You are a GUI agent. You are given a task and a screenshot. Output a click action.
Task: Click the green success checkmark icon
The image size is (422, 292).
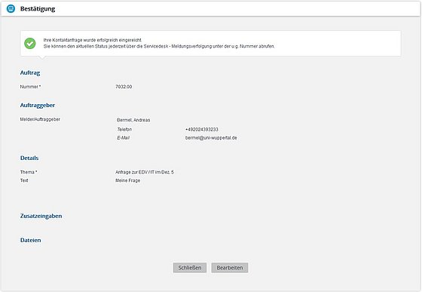(x=30, y=43)
